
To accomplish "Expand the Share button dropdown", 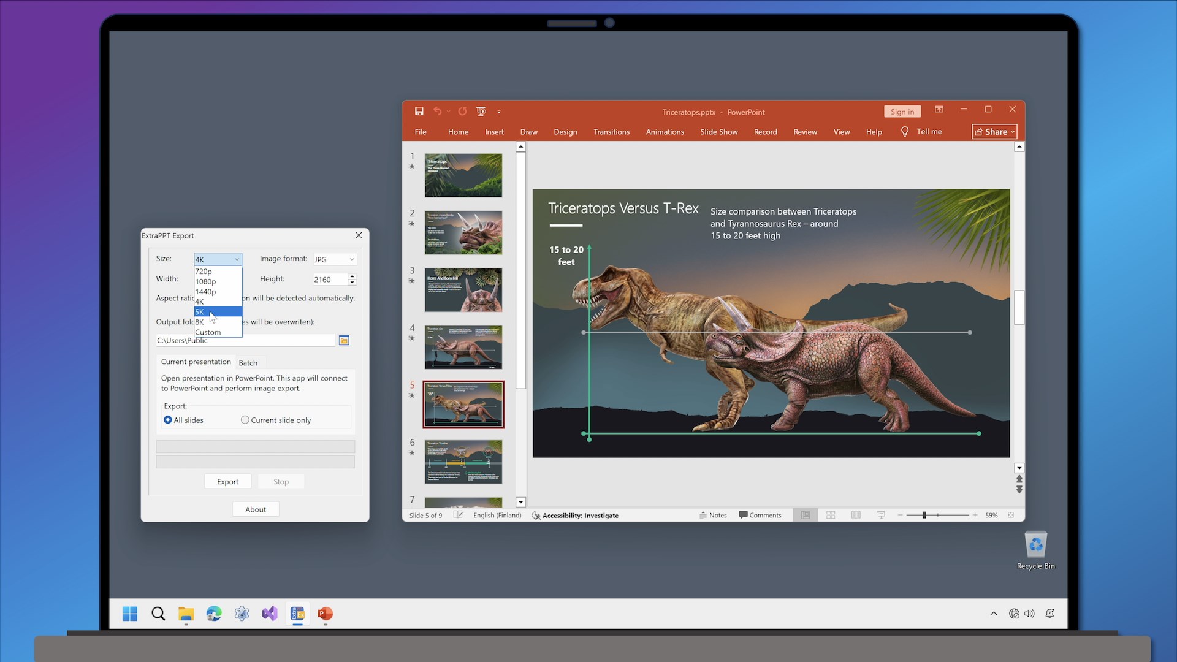I will coord(1013,132).
